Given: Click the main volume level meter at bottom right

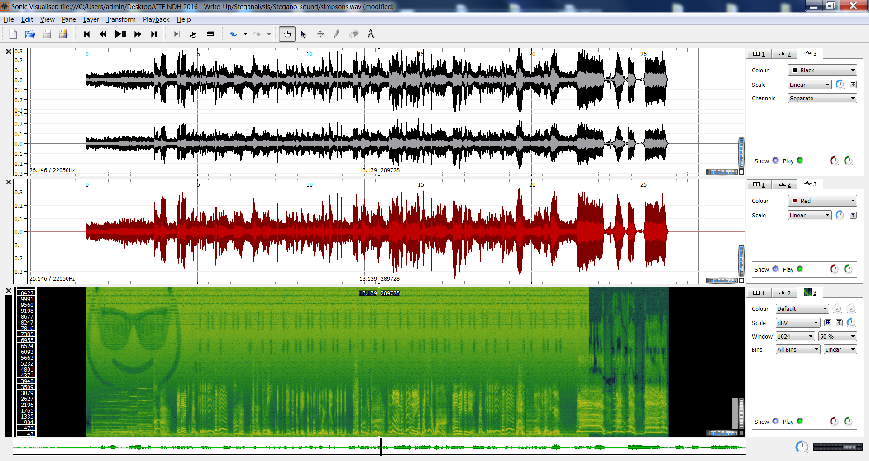Looking at the screenshot, I should click(x=838, y=447).
